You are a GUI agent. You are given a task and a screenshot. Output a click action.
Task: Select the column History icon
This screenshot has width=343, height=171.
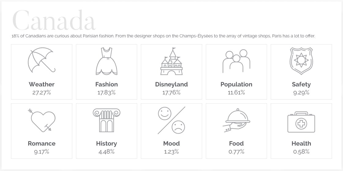(106, 120)
